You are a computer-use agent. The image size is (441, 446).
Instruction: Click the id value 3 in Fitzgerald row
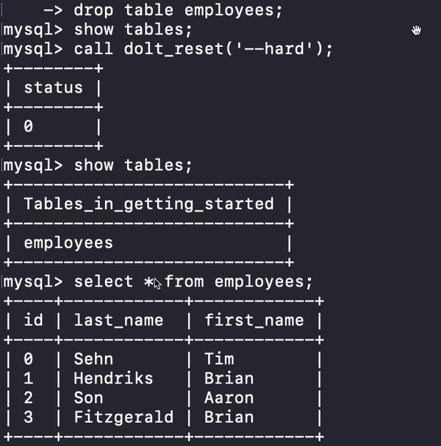[x=28, y=417]
